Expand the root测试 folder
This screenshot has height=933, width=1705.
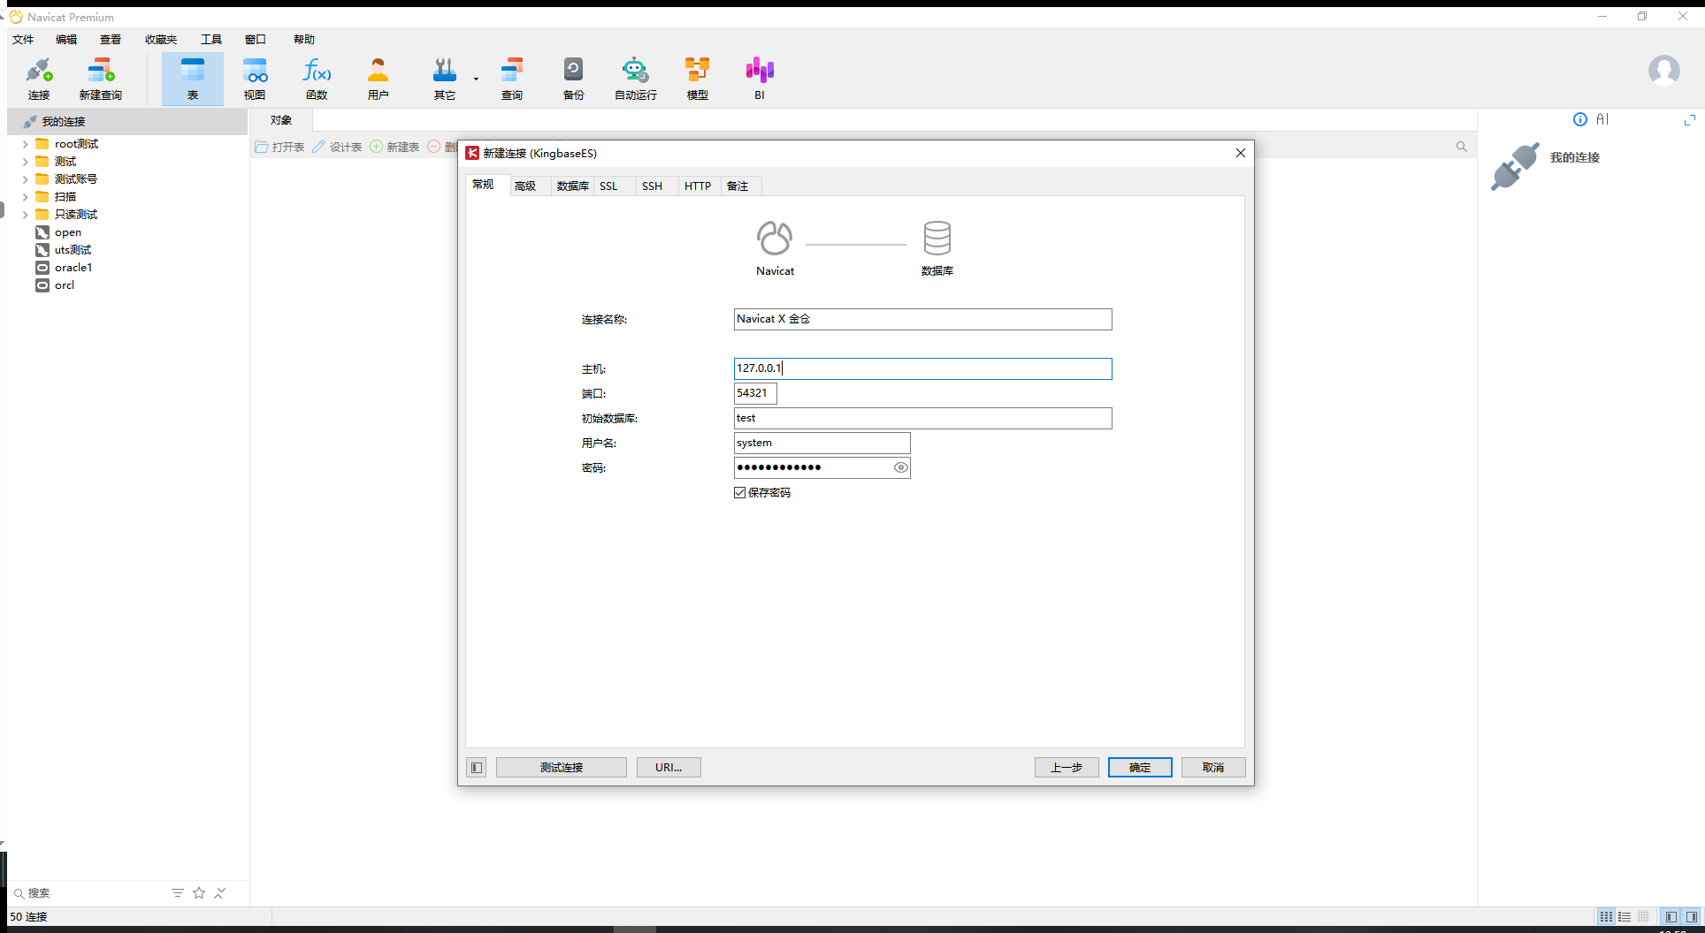(x=25, y=144)
